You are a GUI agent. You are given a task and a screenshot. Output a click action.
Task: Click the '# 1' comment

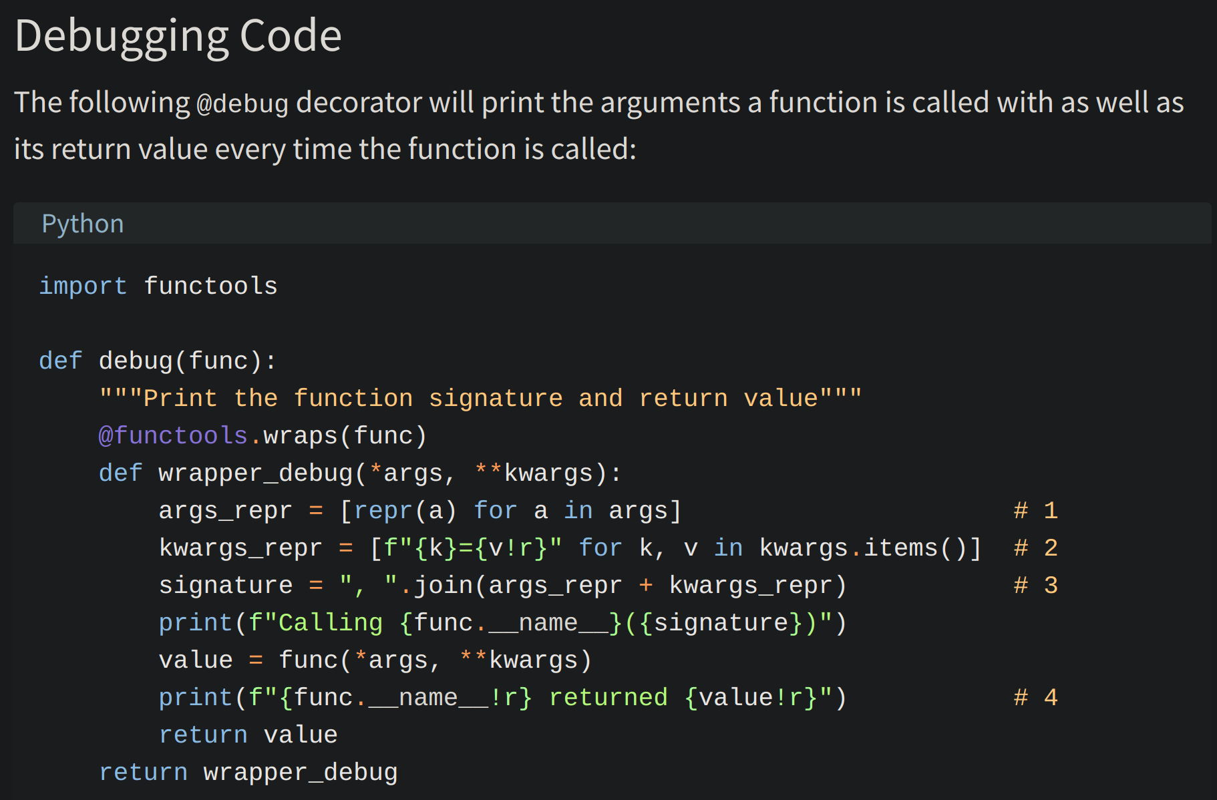click(1036, 510)
